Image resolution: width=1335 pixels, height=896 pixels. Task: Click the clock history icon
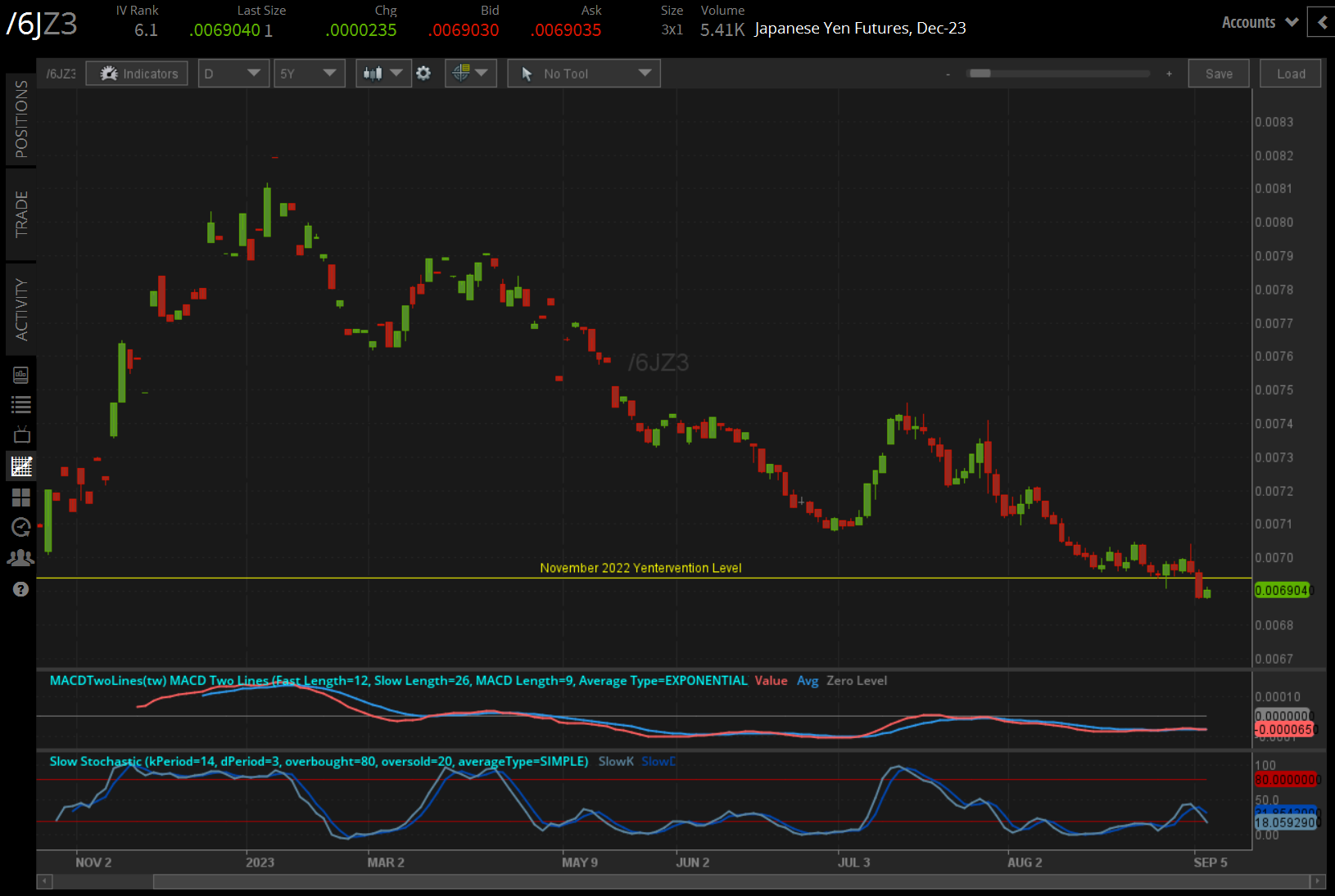click(21, 528)
